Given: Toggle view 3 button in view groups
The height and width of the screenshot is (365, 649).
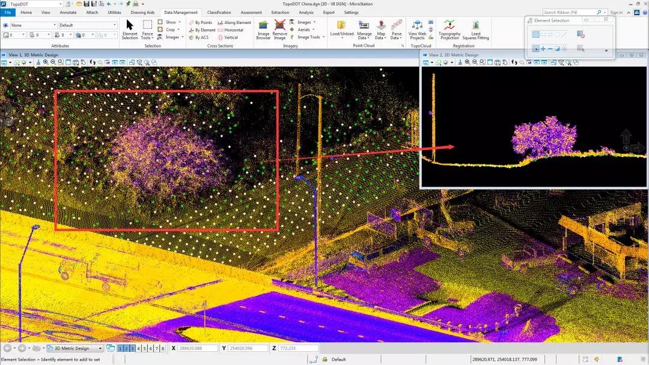Looking at the screenshot, I should [x=132, y=348].
